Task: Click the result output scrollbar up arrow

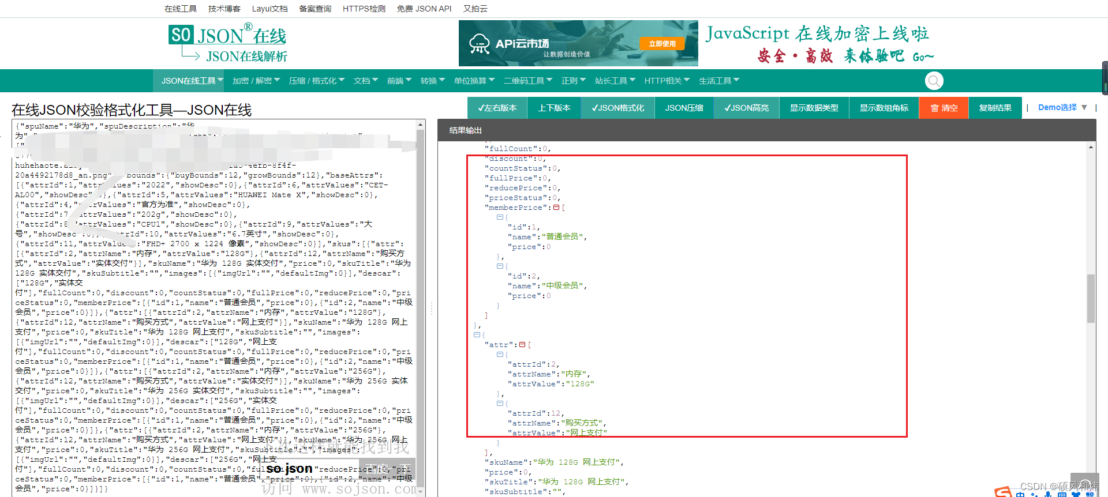Action: [x=1091, y=148]
